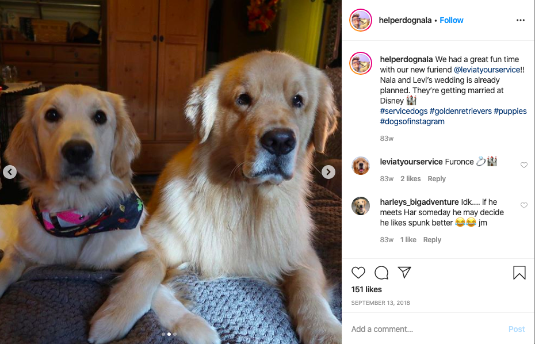View the 151 likes list
The width and height of the screenshot is (535, 344).
[x=366, y=289]
